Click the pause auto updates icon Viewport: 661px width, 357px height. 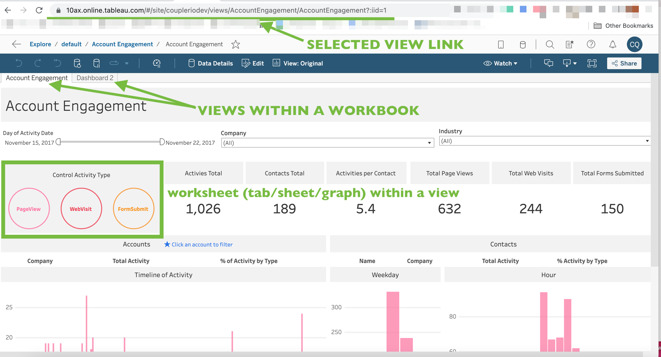(96, 63)
